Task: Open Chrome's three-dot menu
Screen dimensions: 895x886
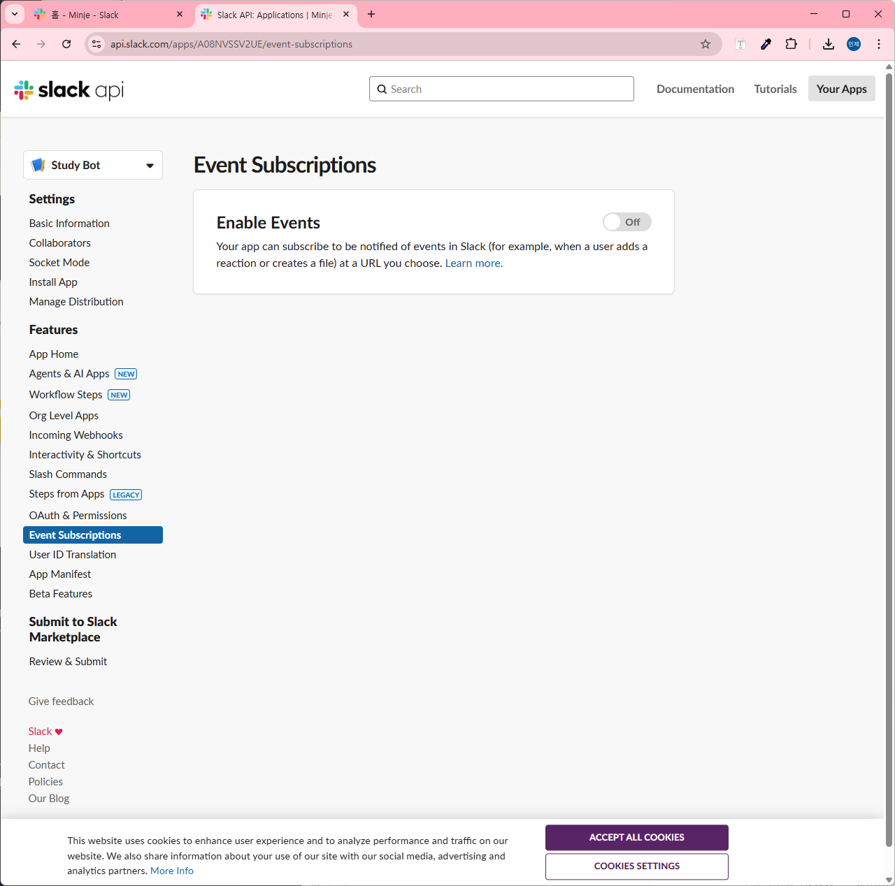Action: click(x=879, y=44)
